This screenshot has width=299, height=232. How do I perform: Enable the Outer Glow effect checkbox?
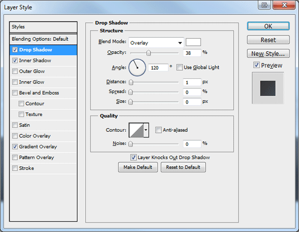coord(15,71)
